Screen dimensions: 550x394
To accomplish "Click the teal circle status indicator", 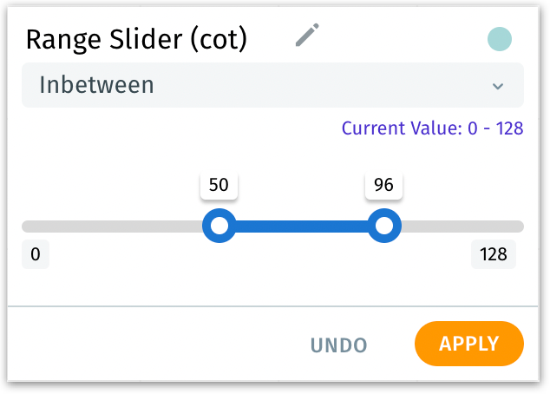I will [500, 39].
